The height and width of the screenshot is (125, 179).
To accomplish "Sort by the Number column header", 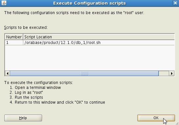I will click(14, 37).
